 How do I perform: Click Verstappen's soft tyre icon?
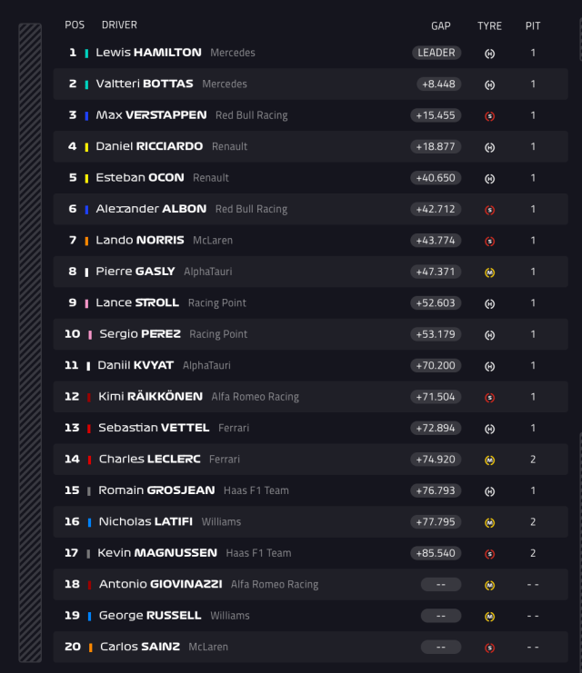(x=489, y=116)
